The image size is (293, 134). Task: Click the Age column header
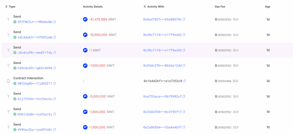coord(268,7)
